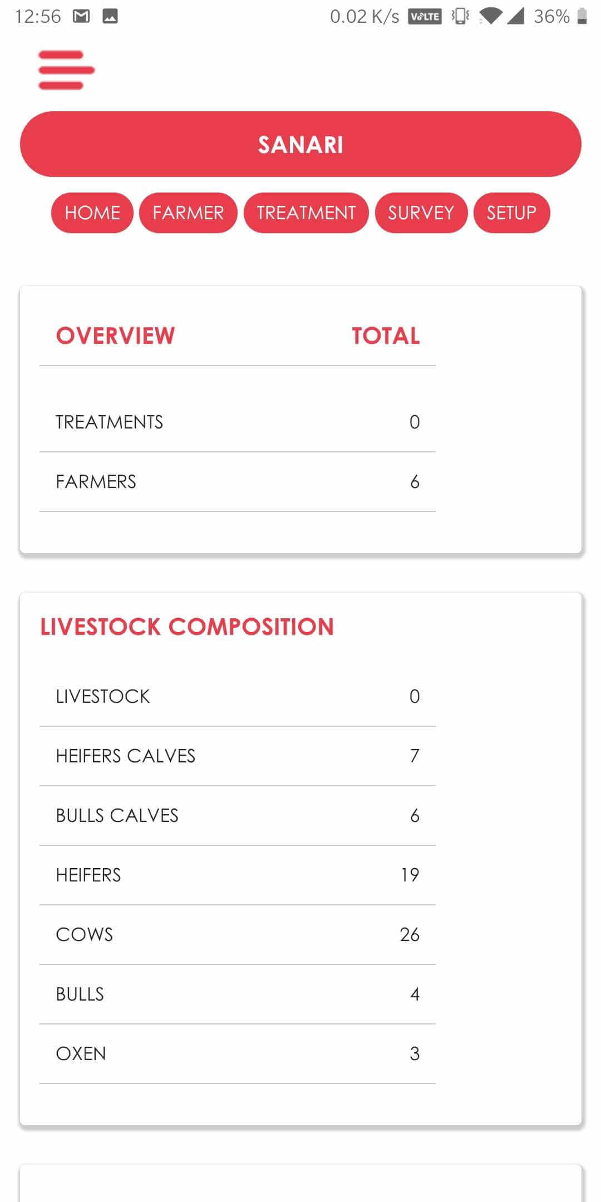Select the SETUP tab
The width and height of the screenshot is (601, 1202).
[x=512, y=213]
